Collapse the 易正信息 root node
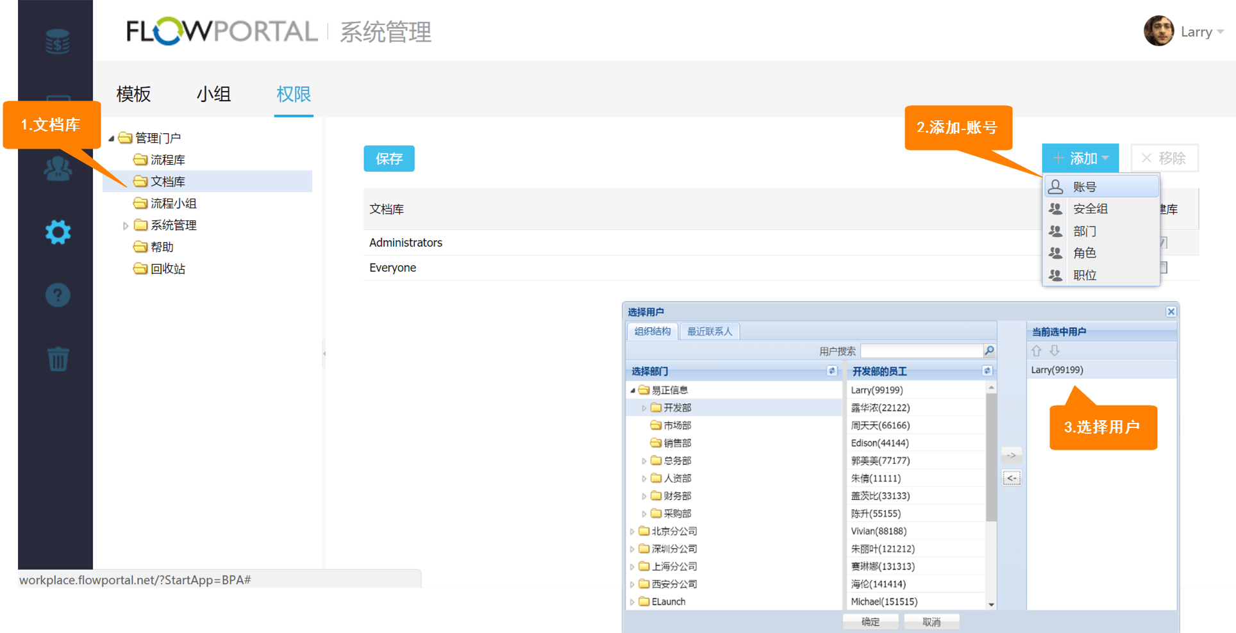The width and height of the screenshot is (1236, 633). coord(633,390)
